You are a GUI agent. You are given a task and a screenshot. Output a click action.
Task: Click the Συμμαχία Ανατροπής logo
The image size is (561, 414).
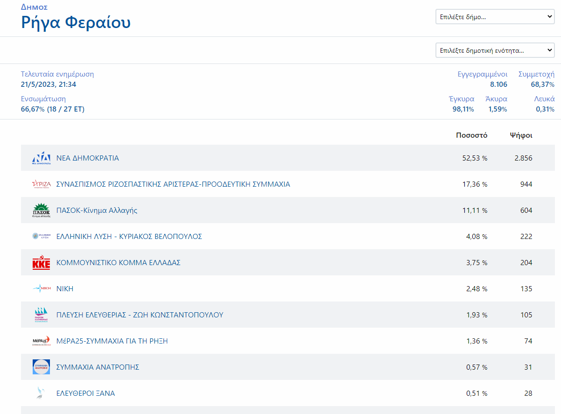41,367
